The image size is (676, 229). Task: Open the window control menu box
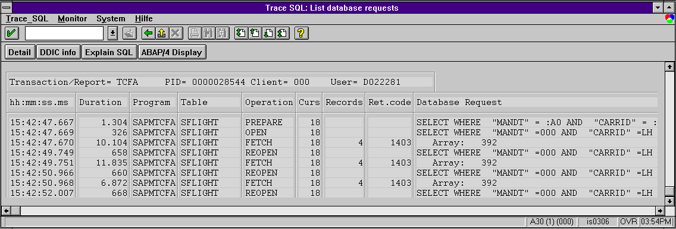pyautogui.click(x=7, y=8)
